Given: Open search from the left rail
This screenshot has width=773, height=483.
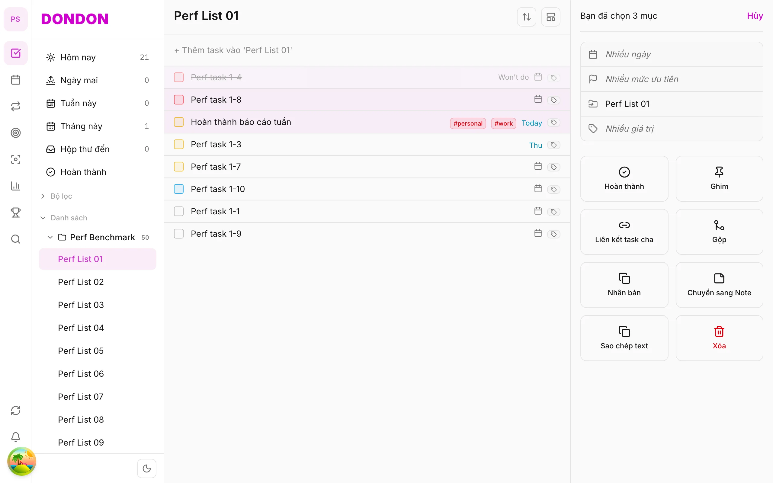Looking at the screenshot, I should [15, 239].
